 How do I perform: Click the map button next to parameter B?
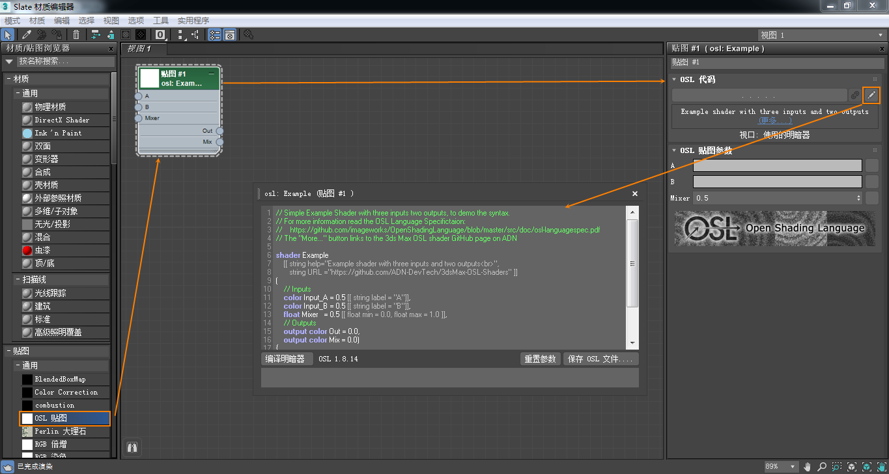[x=871, y=182]
